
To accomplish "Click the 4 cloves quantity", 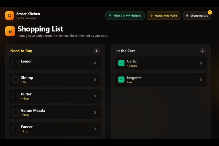I will pos(132,66).
